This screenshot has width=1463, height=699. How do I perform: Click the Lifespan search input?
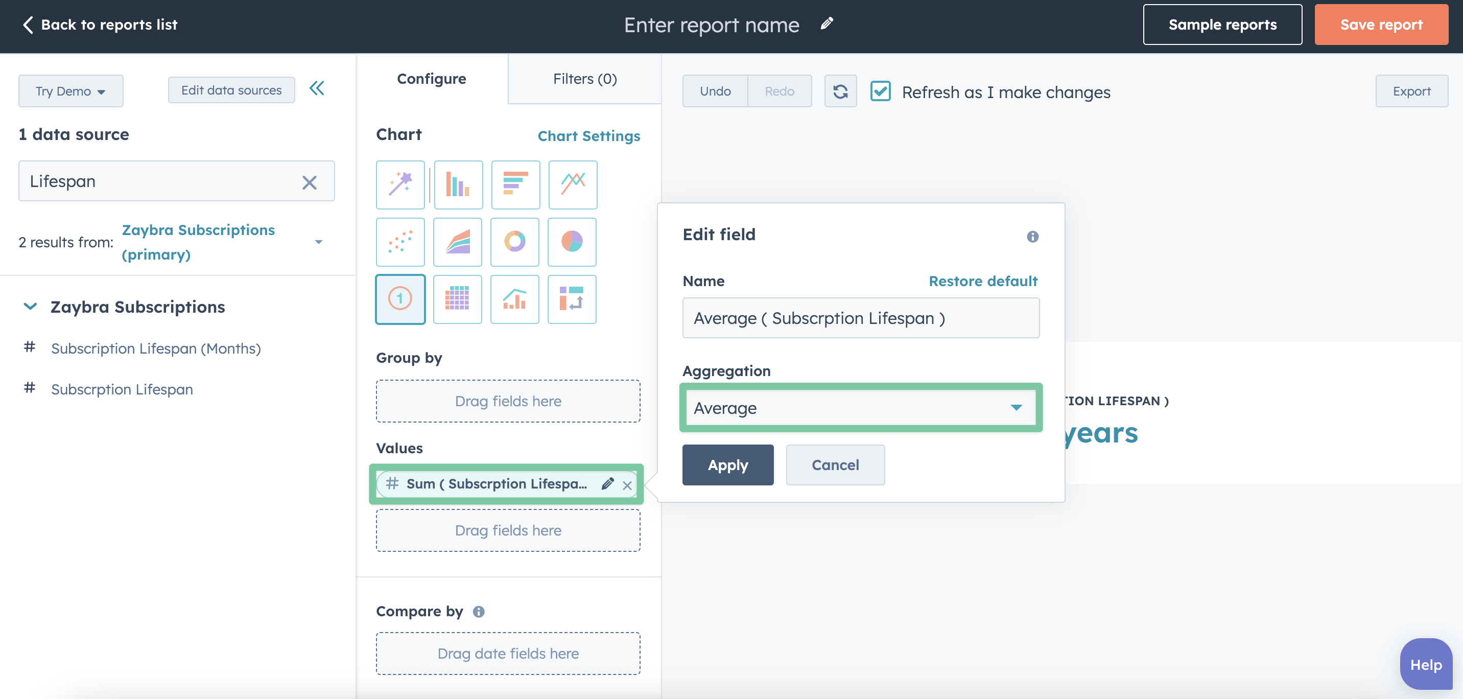pyautogui.click(x=176, y=181)
